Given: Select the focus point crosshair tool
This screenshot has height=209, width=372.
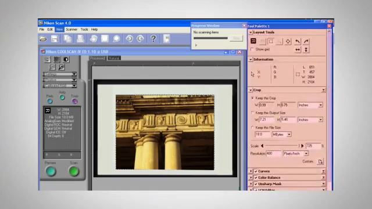Looking at the screenshot, I should [x=288, y=41].
